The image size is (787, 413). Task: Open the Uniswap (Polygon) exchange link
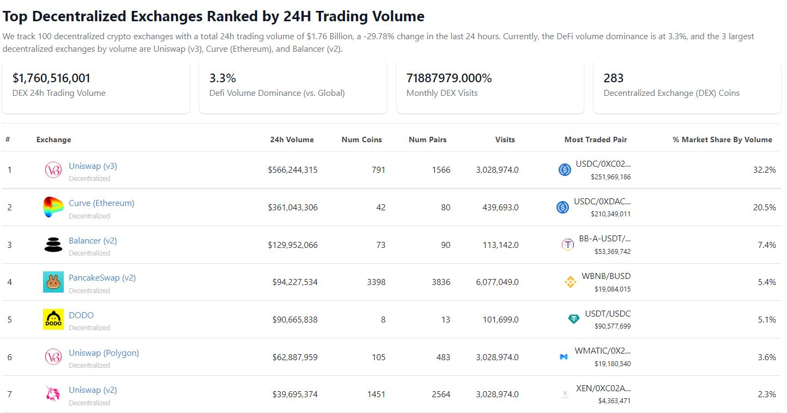pos(104,353)
